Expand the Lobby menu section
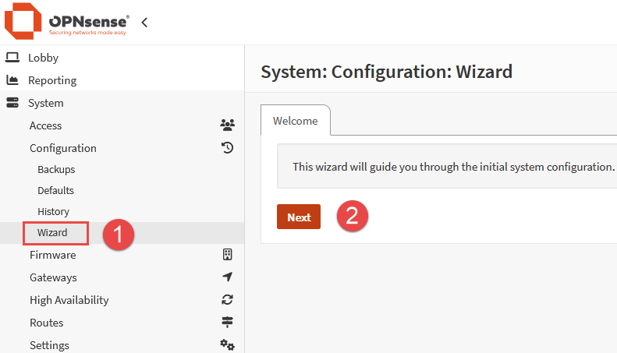 pos(44,58)
